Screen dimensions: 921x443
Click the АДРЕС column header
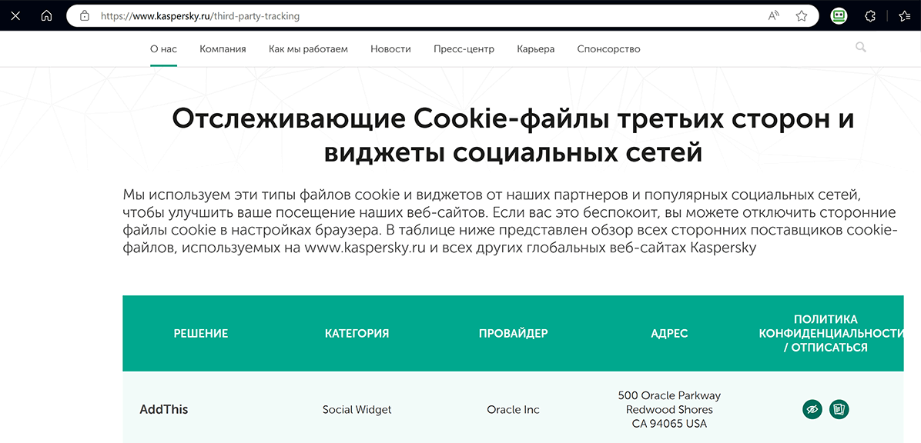(670, 334)
